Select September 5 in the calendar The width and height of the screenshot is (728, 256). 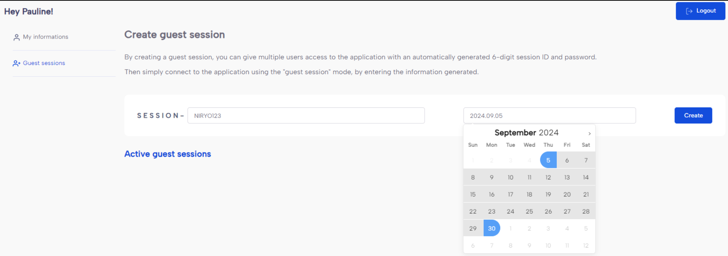tap(548, 160)
